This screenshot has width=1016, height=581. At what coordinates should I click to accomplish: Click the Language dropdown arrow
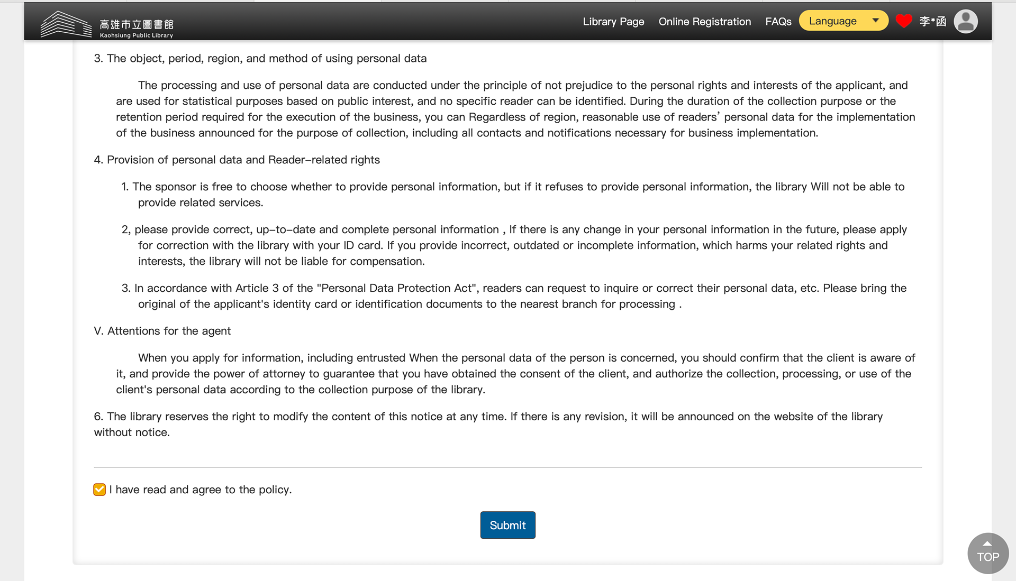(876, 21)
